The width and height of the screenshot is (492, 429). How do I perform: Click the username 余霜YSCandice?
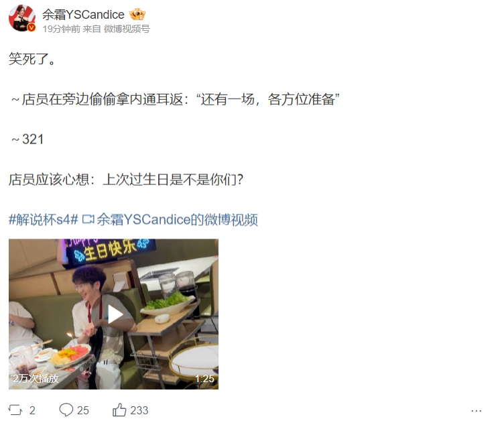(x=83, y=15)
